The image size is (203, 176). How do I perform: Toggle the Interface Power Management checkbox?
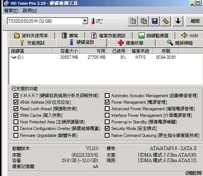click(x=107, y=115)
